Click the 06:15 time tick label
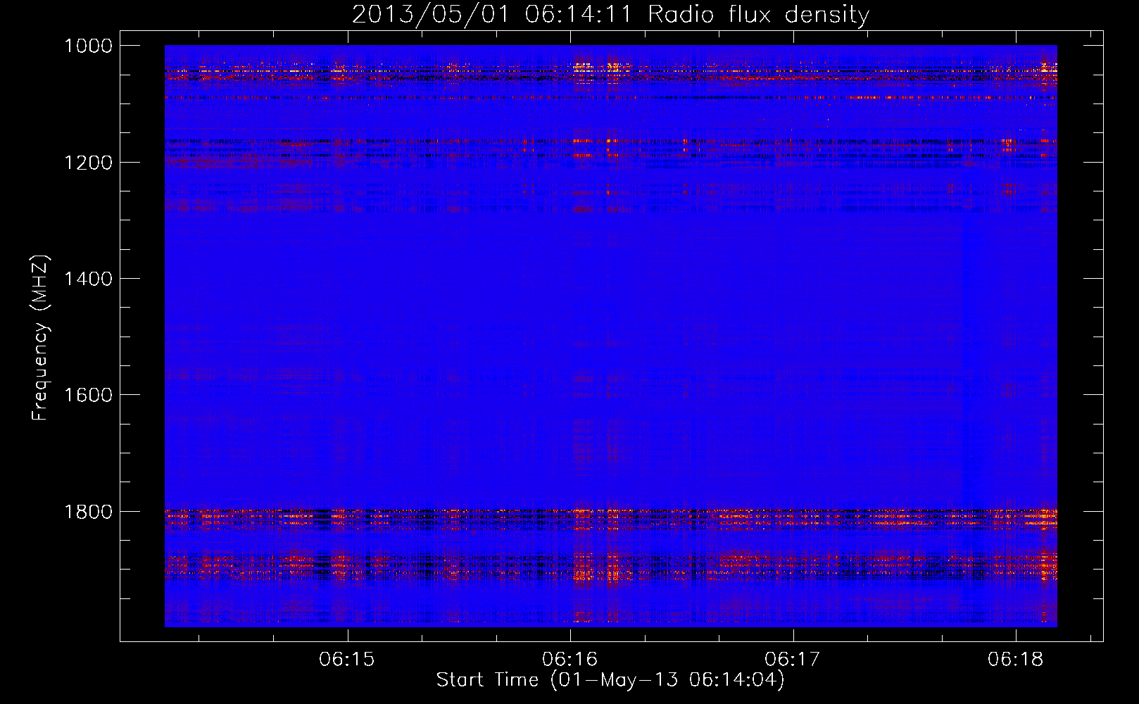This screenshot has height=704, width=1139. (347, 659)
